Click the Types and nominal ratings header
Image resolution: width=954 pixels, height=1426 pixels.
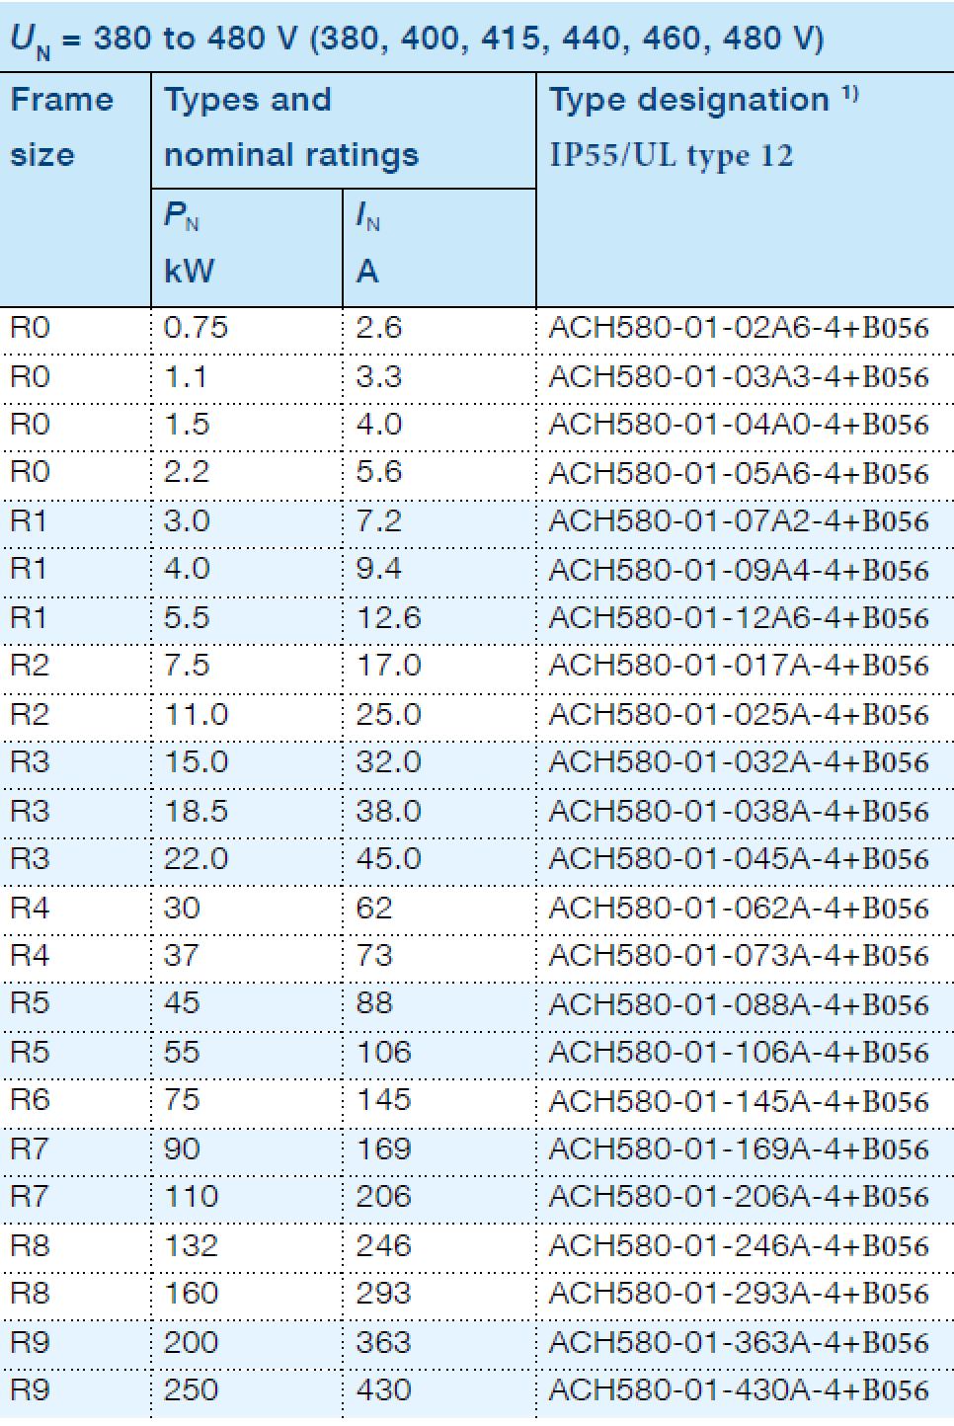coord(291,127)
